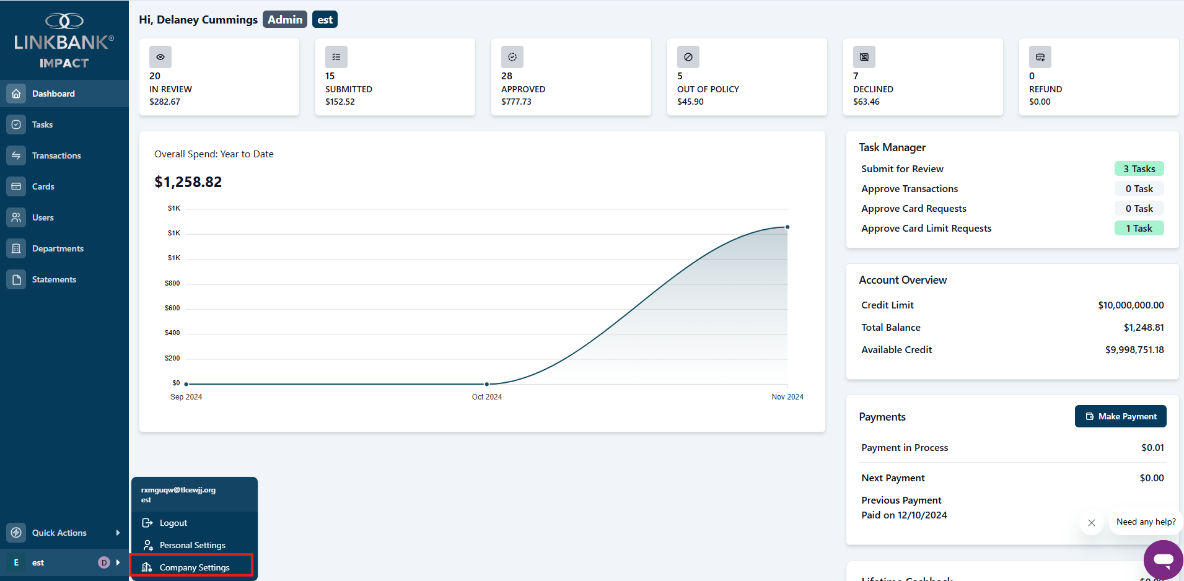Screen dimensions: 1184x581
Task: Click the overall spend total $1,258.82
Action: (188, 181)
